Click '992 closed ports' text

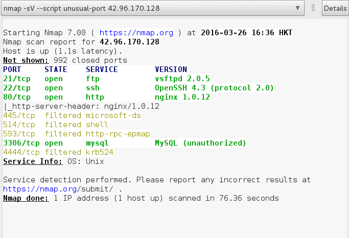[x=90, y=60]
